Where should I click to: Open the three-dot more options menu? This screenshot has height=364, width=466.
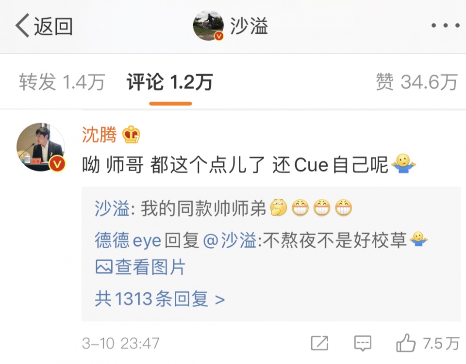click(x=446, y=26)
